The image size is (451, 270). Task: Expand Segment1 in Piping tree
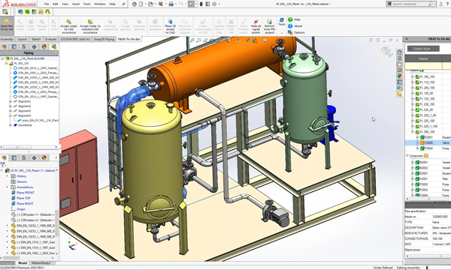click(x=11, y=101)
